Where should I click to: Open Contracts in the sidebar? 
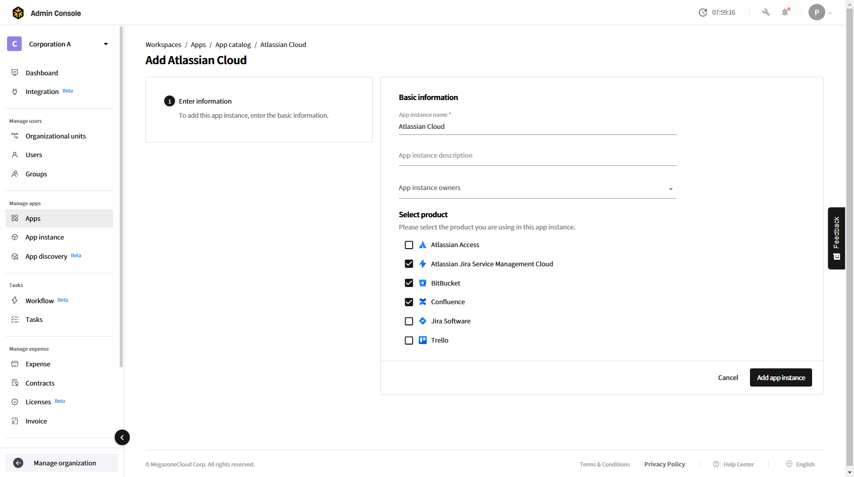(59, 383)
